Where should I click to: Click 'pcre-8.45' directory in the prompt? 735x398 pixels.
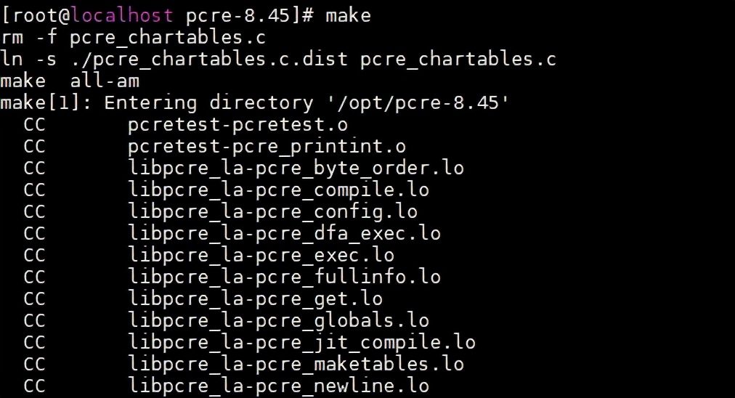click(x=238, y=15)
